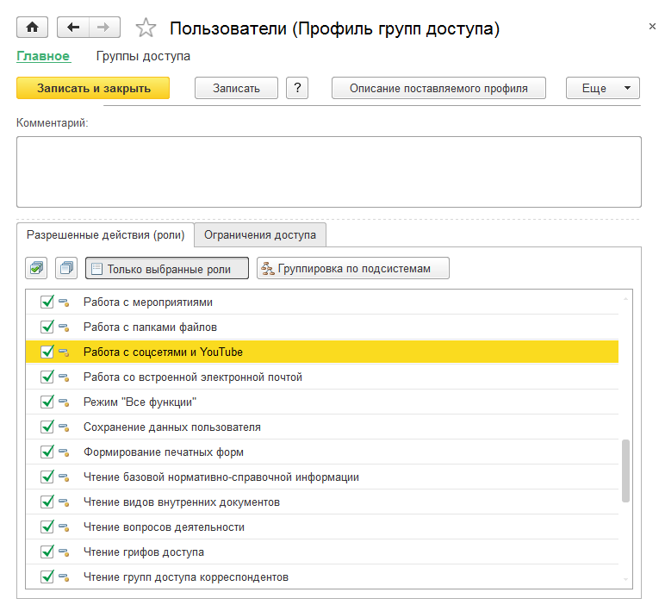Uncheck Формирование печатных форм role
This screenshot has width=665, height=611.
(x=47, y=452)
